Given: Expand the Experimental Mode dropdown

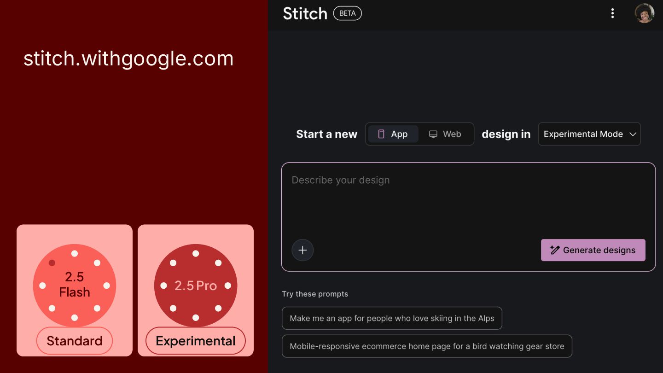Looking at the screenshot, I should click(589, 134).
